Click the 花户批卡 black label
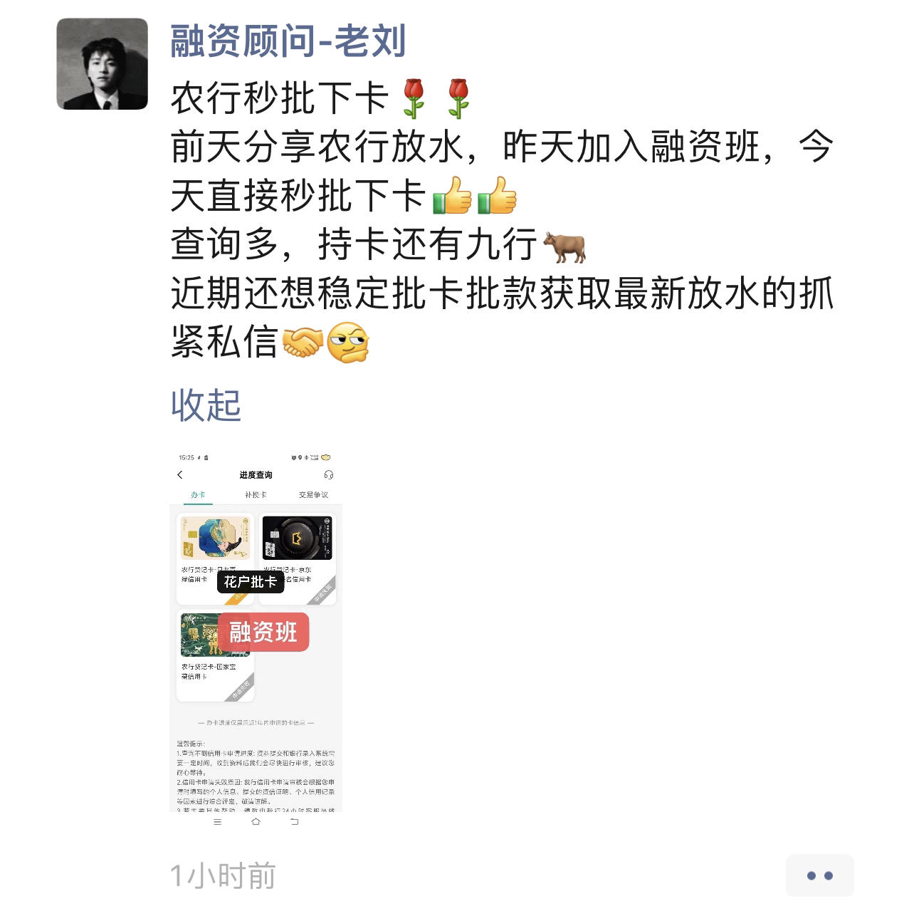The image size is (914, 911). [x=251, y=582]
